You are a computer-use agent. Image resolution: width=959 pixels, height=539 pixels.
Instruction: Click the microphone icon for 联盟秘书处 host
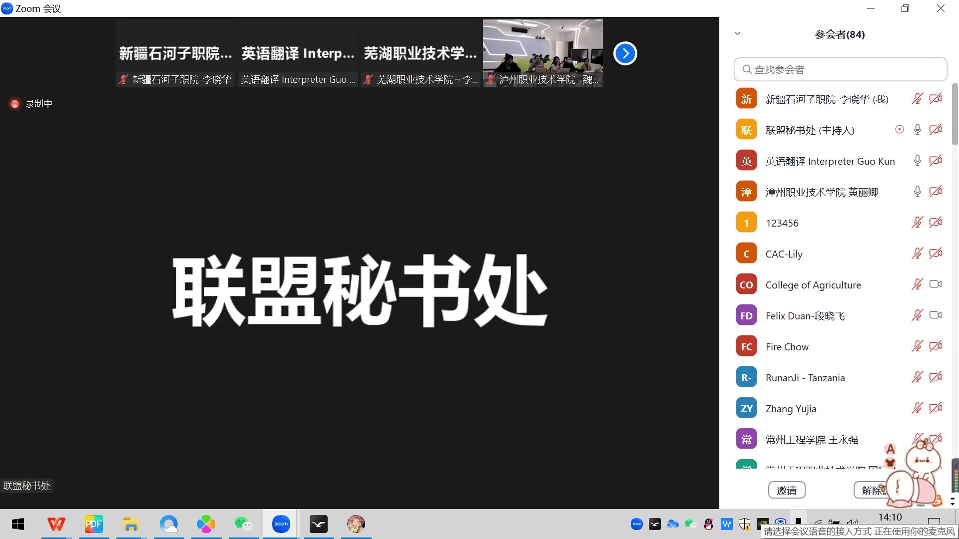[917, 130]
